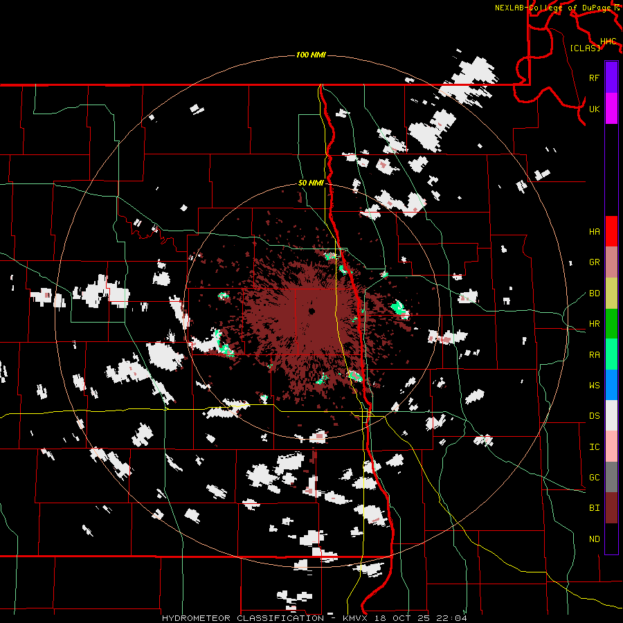This screenshot has height=623, width=623.
Task: Click the UK legend label text
Action: (x=594, y=109)
